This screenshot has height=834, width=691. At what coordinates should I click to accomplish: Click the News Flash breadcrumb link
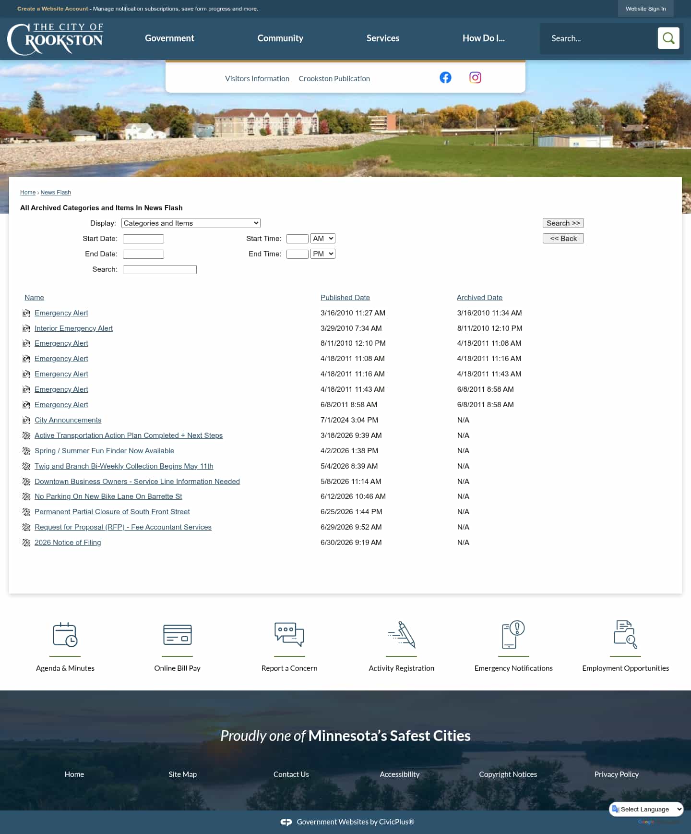[56, 193]
